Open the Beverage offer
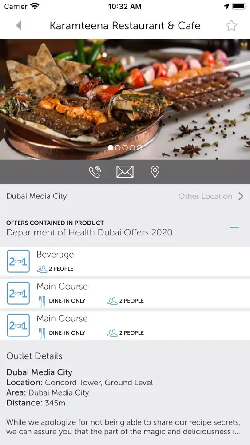The image size is (250, 445). [125, 261]
